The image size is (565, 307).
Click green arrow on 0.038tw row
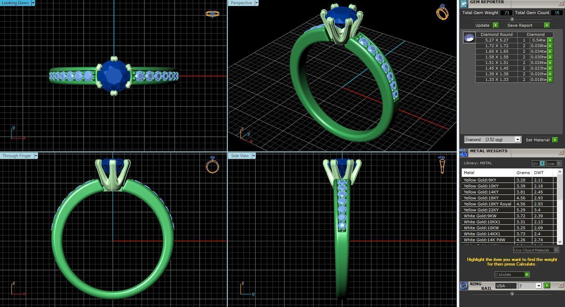pyautogui.click(x=550, y=46)
